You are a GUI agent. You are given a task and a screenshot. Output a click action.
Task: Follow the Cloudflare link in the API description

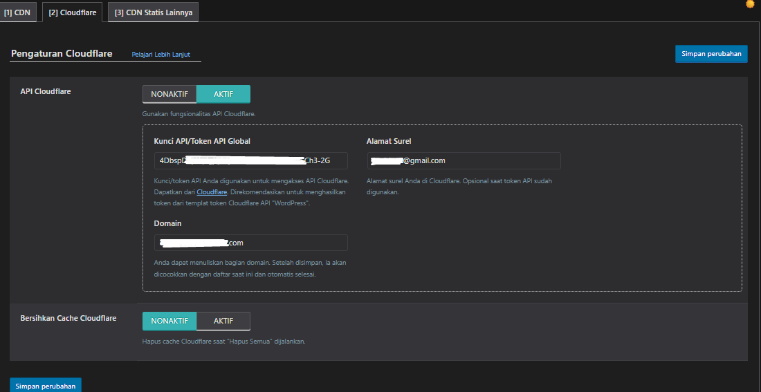(212, 192)
